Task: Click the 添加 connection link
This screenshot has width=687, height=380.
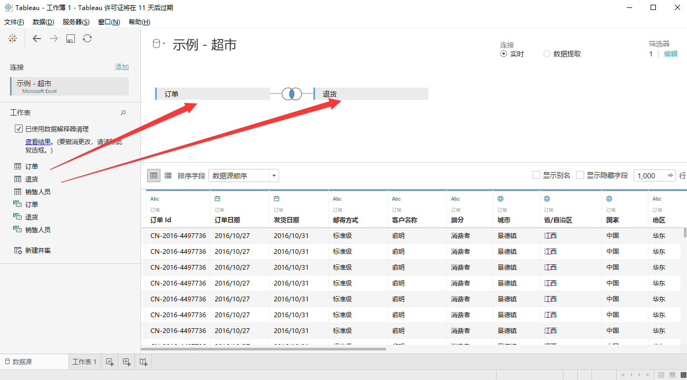Action: coord(122,67)
